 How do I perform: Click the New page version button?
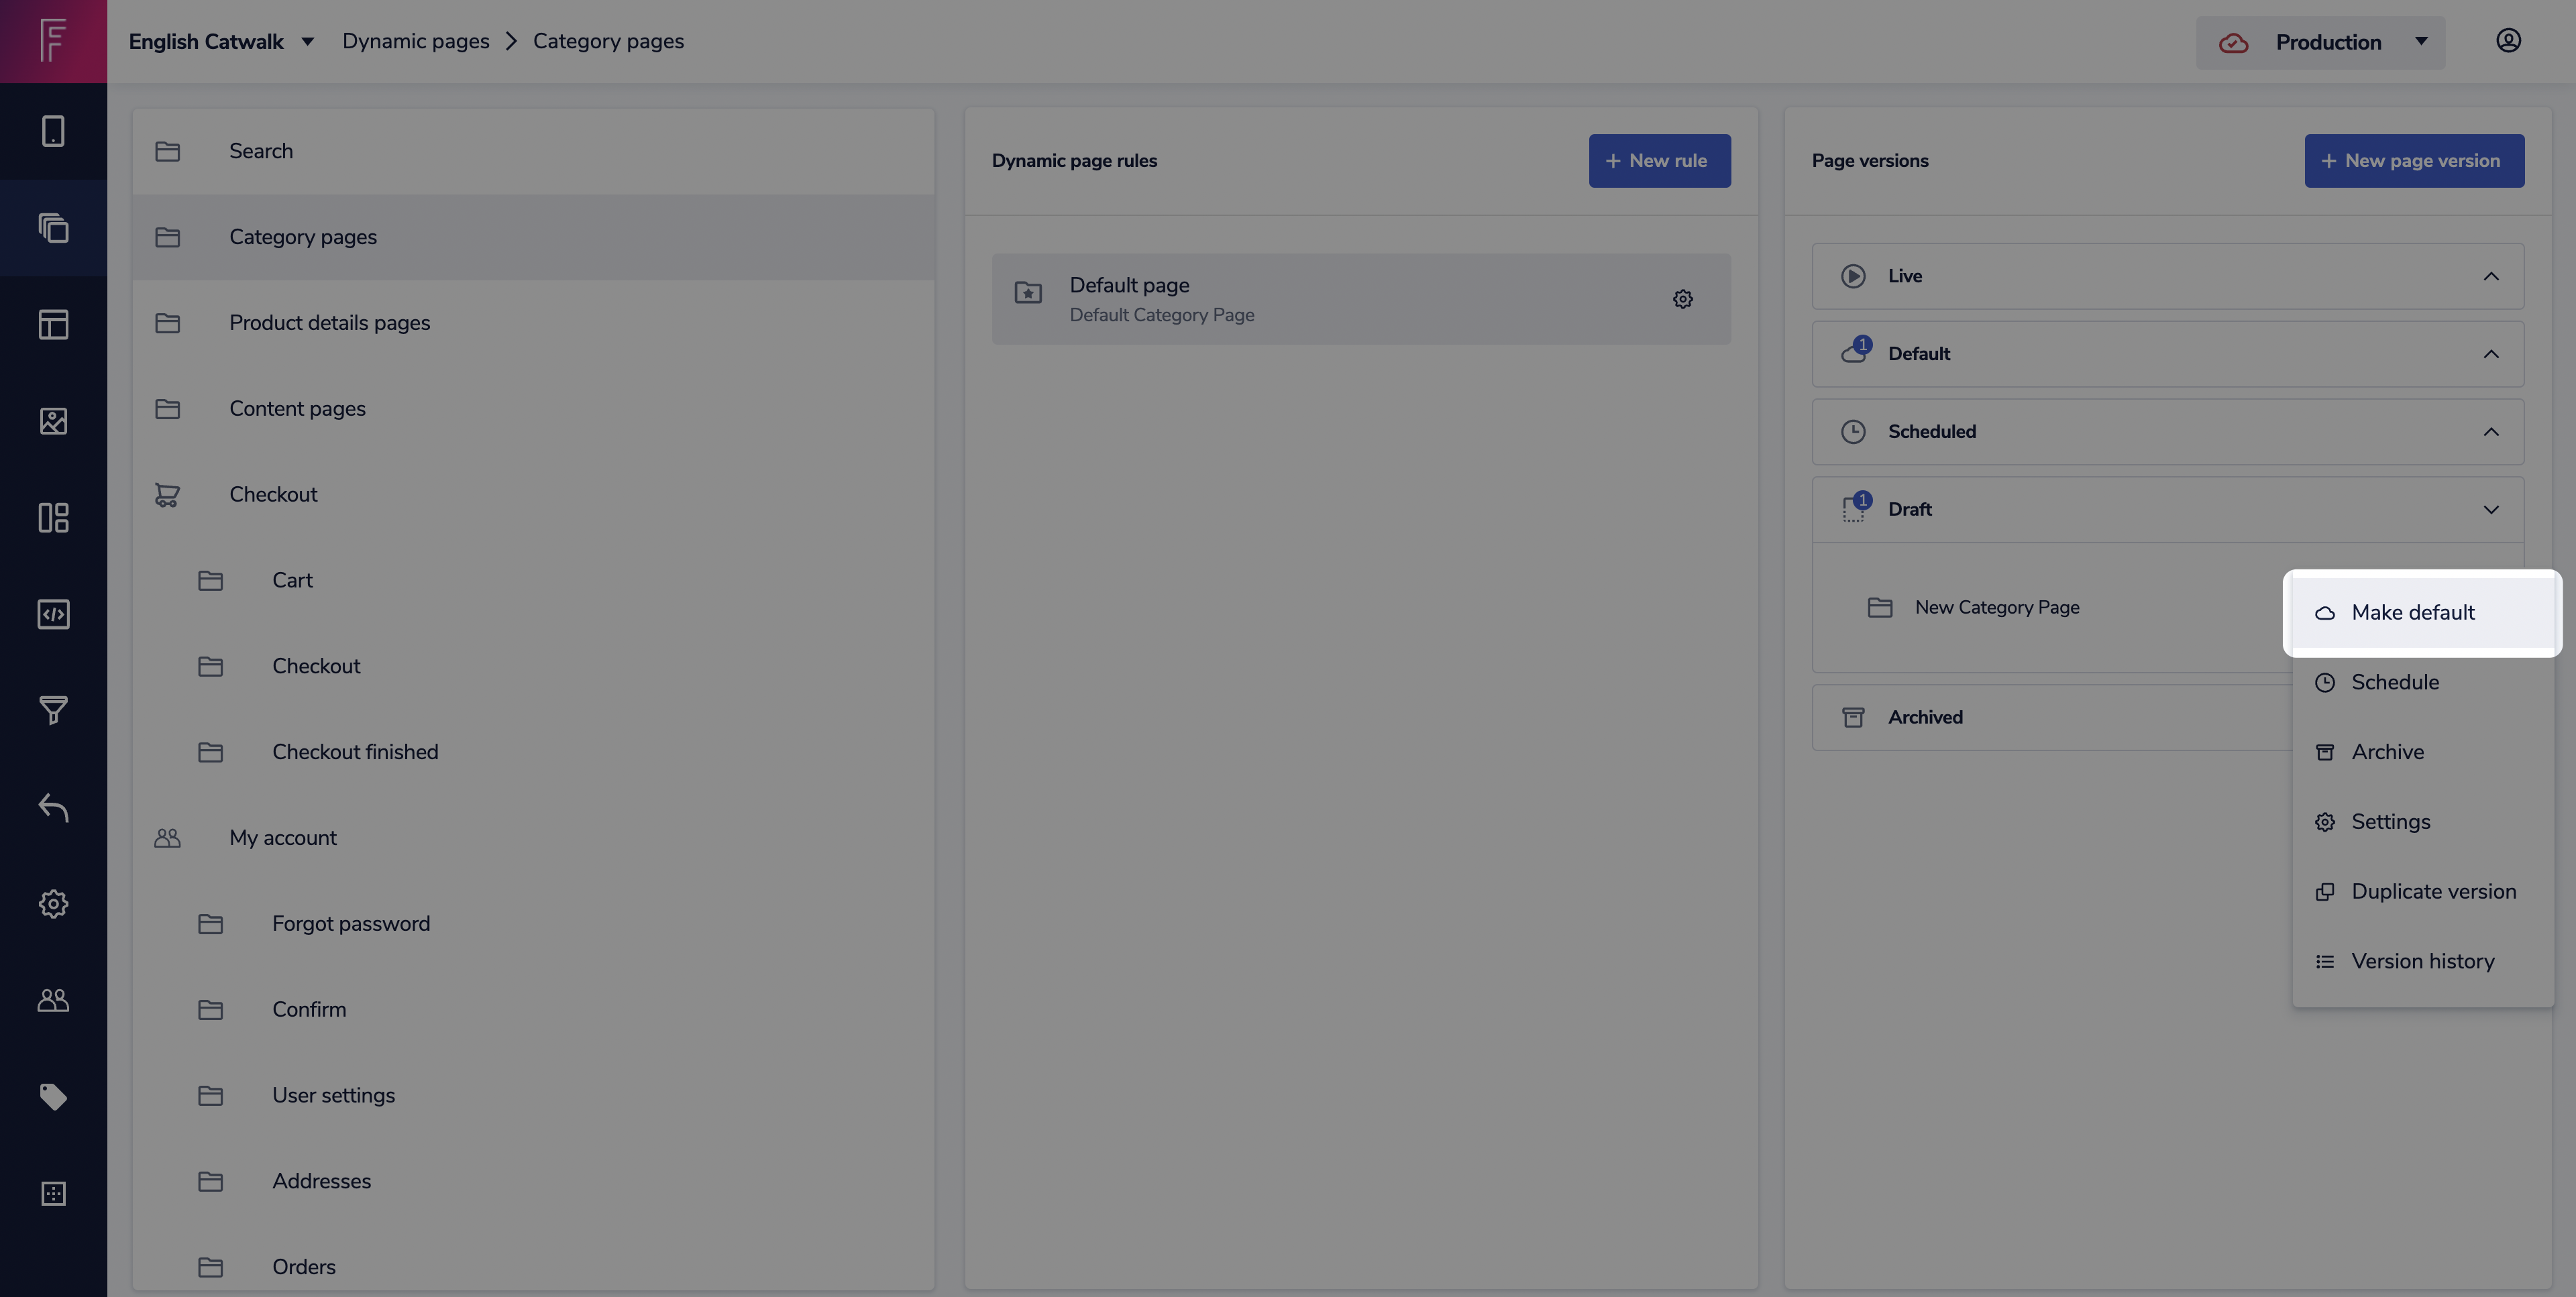pos(2414,161)
